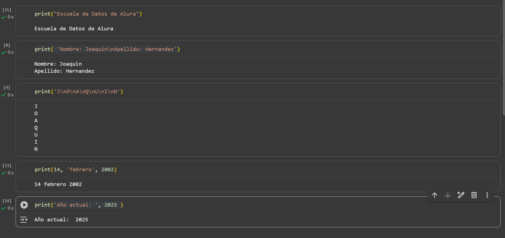
Task: Place cursor in the 'Nombre: Joaquin' print statement
Action: point(107,49)
